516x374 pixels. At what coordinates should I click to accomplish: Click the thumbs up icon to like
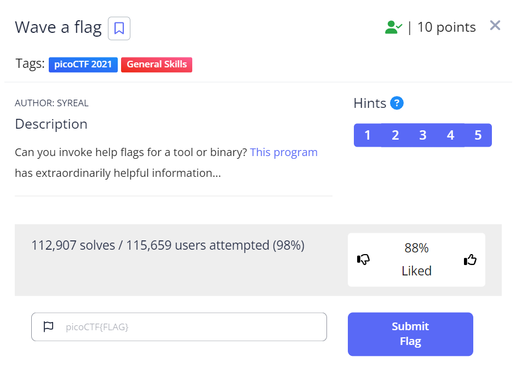(470, 260)
